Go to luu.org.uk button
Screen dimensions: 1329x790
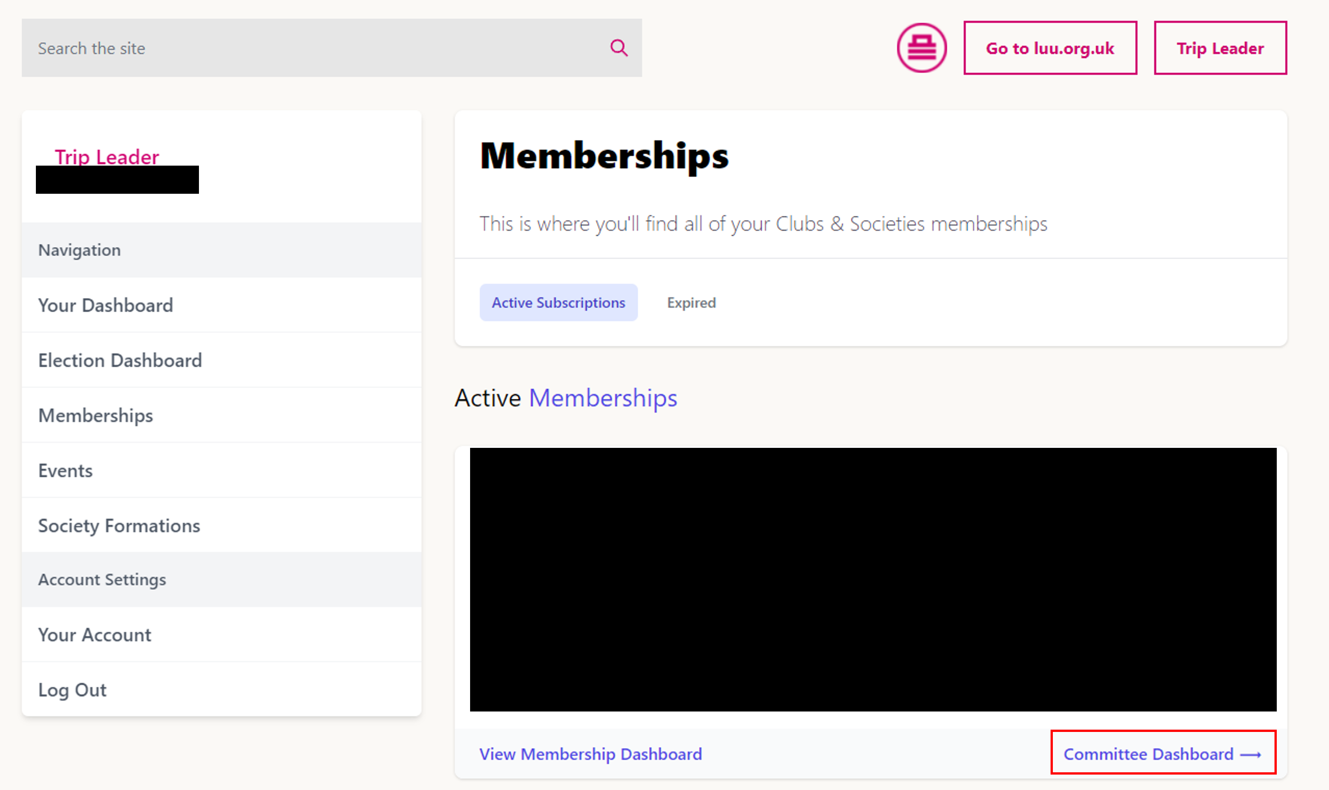[x=1050, y=48]
